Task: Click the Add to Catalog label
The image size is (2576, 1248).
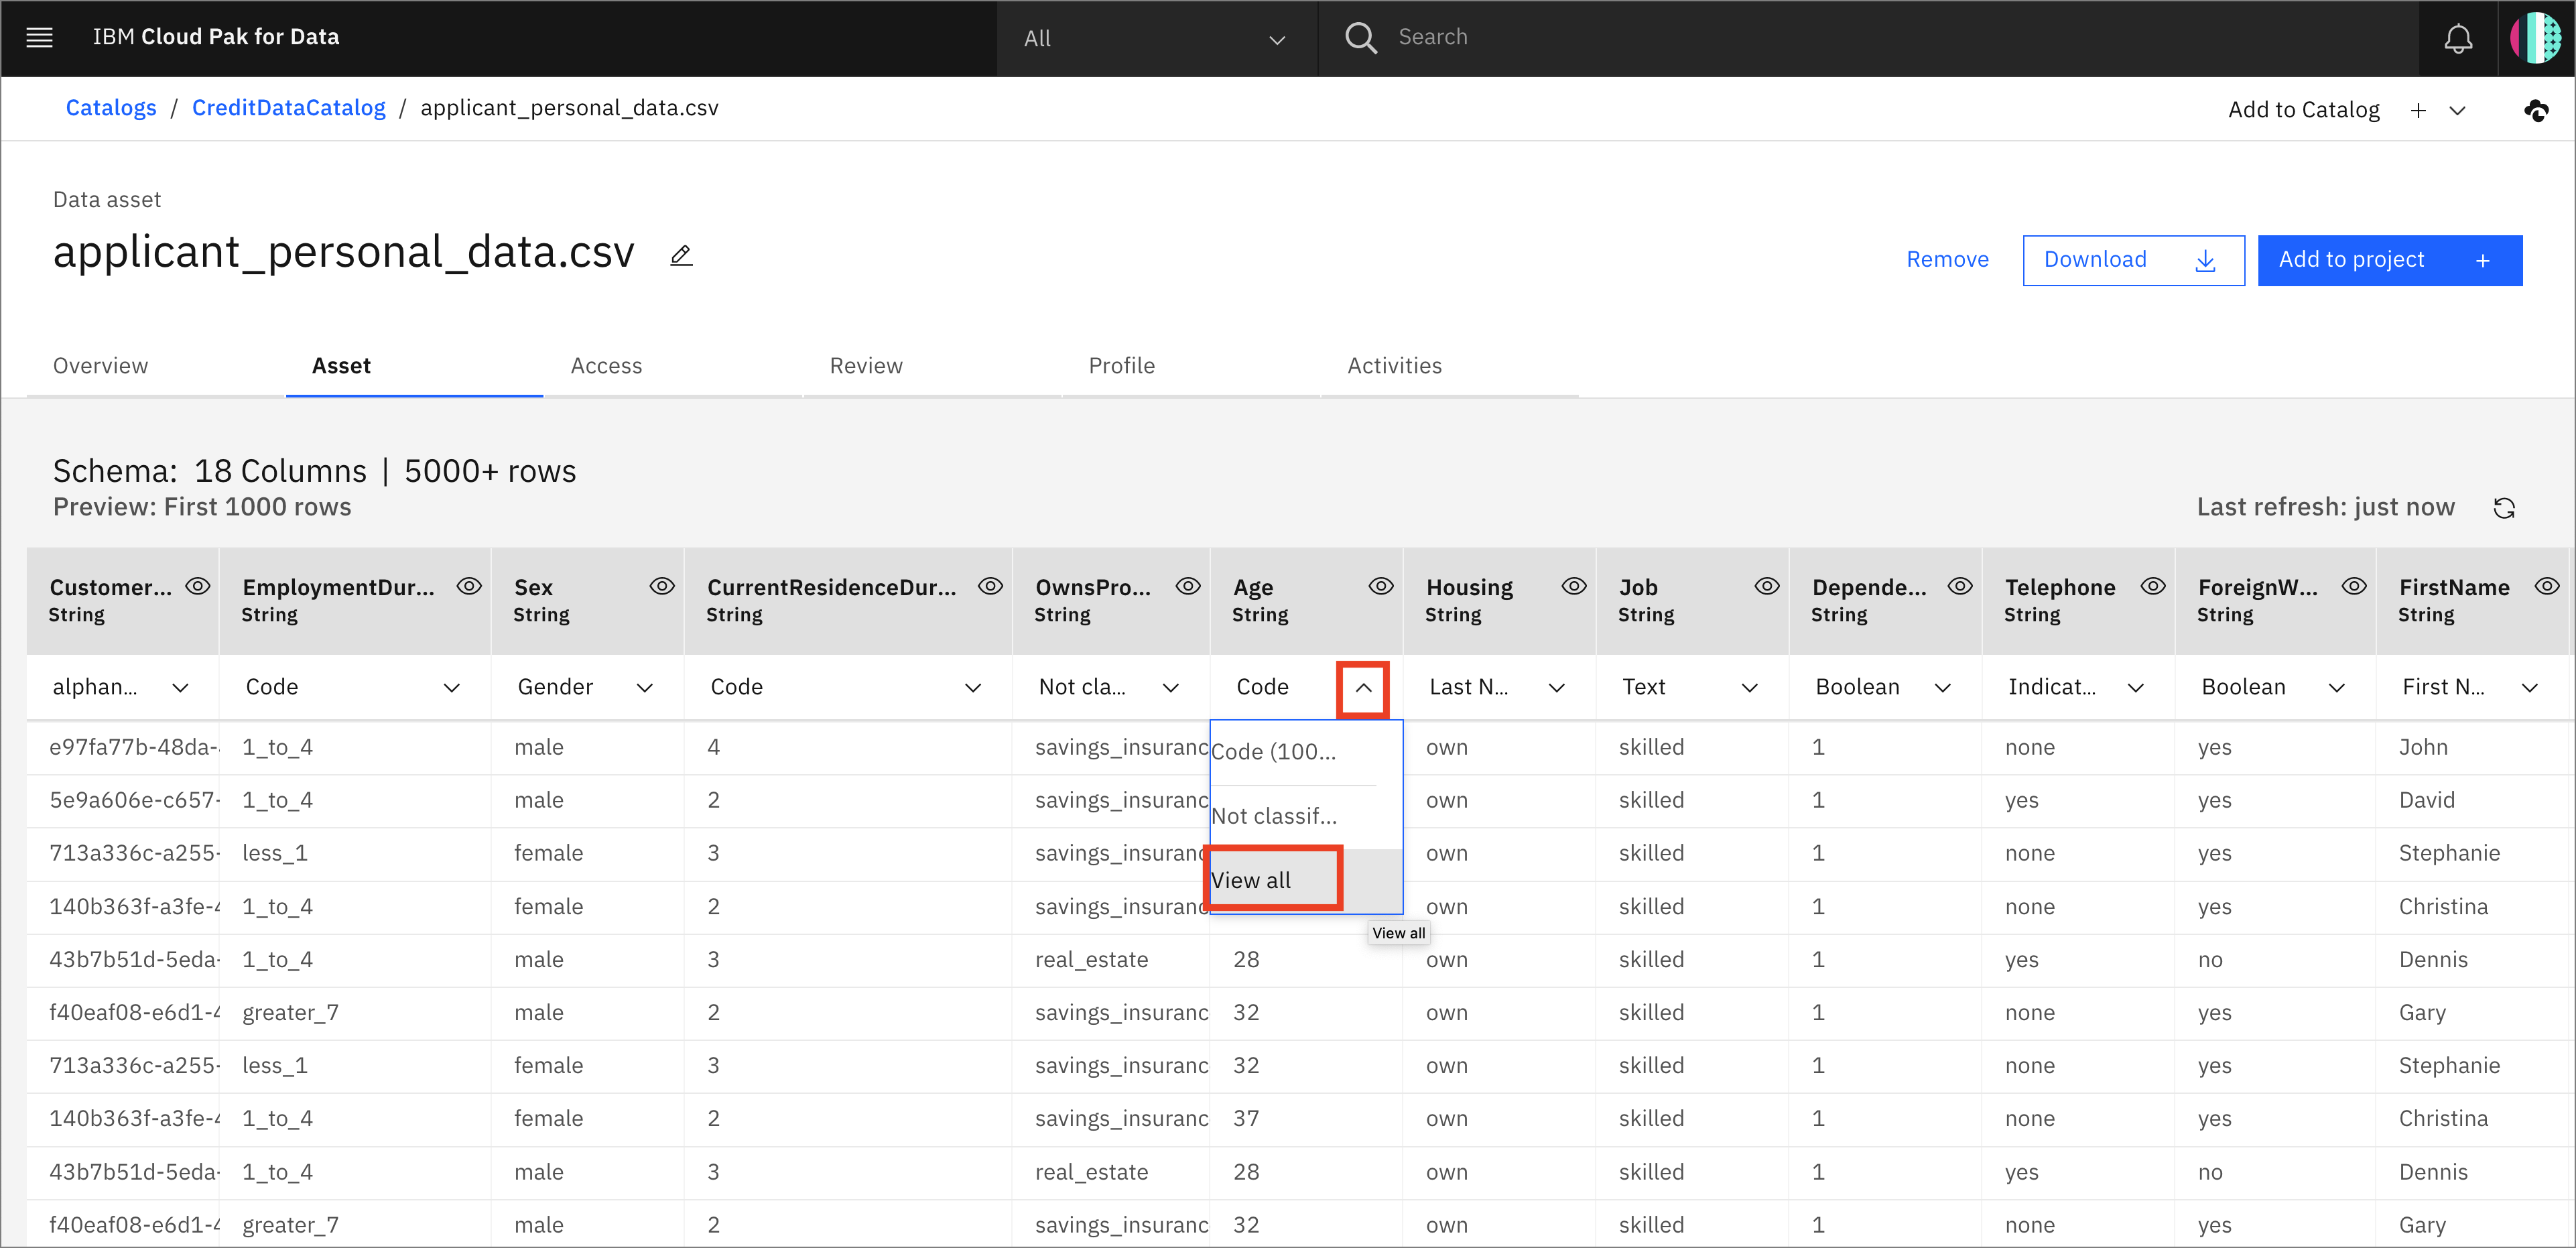Action: pyautogui.click(x=2303, y=110)
